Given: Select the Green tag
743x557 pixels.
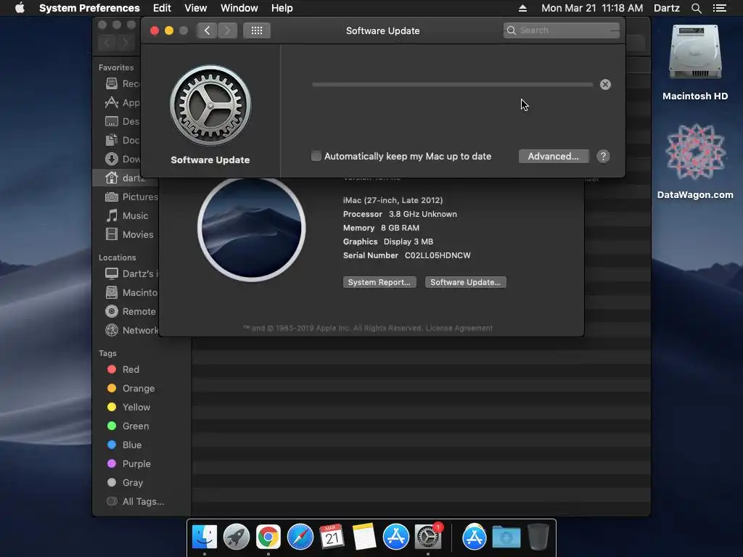Looking at the screenshot, I should coord(128,426).
